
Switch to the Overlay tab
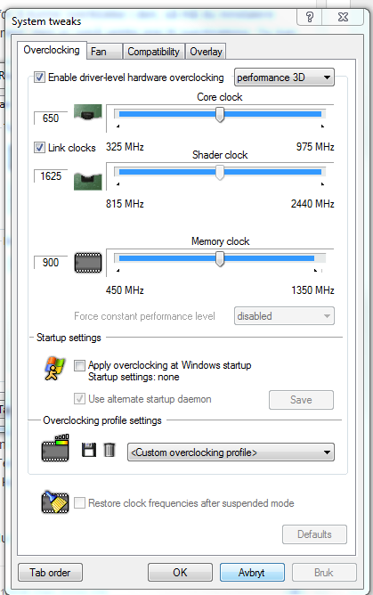click(206, 52)
